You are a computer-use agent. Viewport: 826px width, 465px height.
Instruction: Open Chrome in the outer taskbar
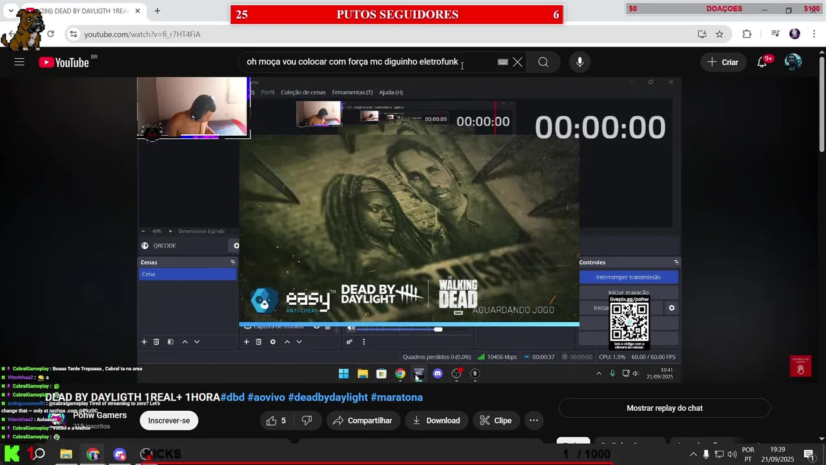point(93,454)
